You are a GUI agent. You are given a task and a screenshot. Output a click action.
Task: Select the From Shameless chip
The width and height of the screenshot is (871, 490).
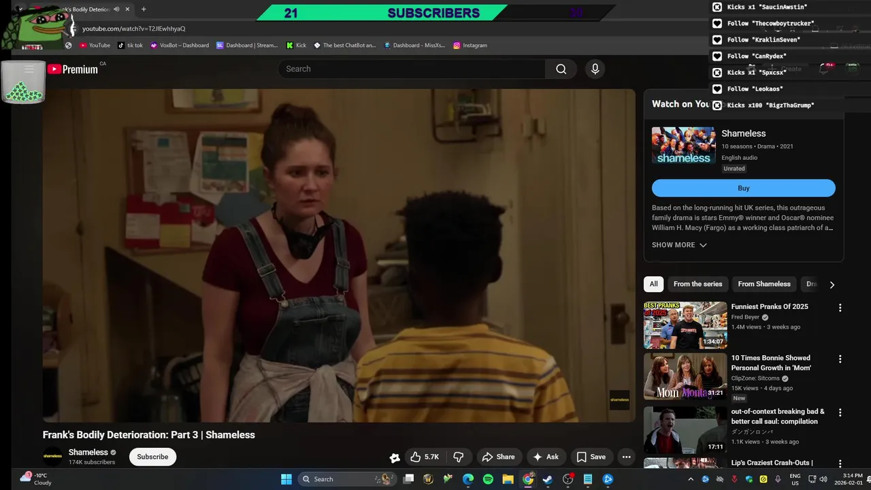coord(764,284)
